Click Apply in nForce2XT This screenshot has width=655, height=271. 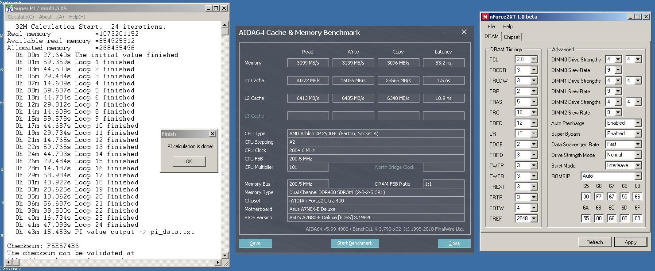click(x=631, y=242)
